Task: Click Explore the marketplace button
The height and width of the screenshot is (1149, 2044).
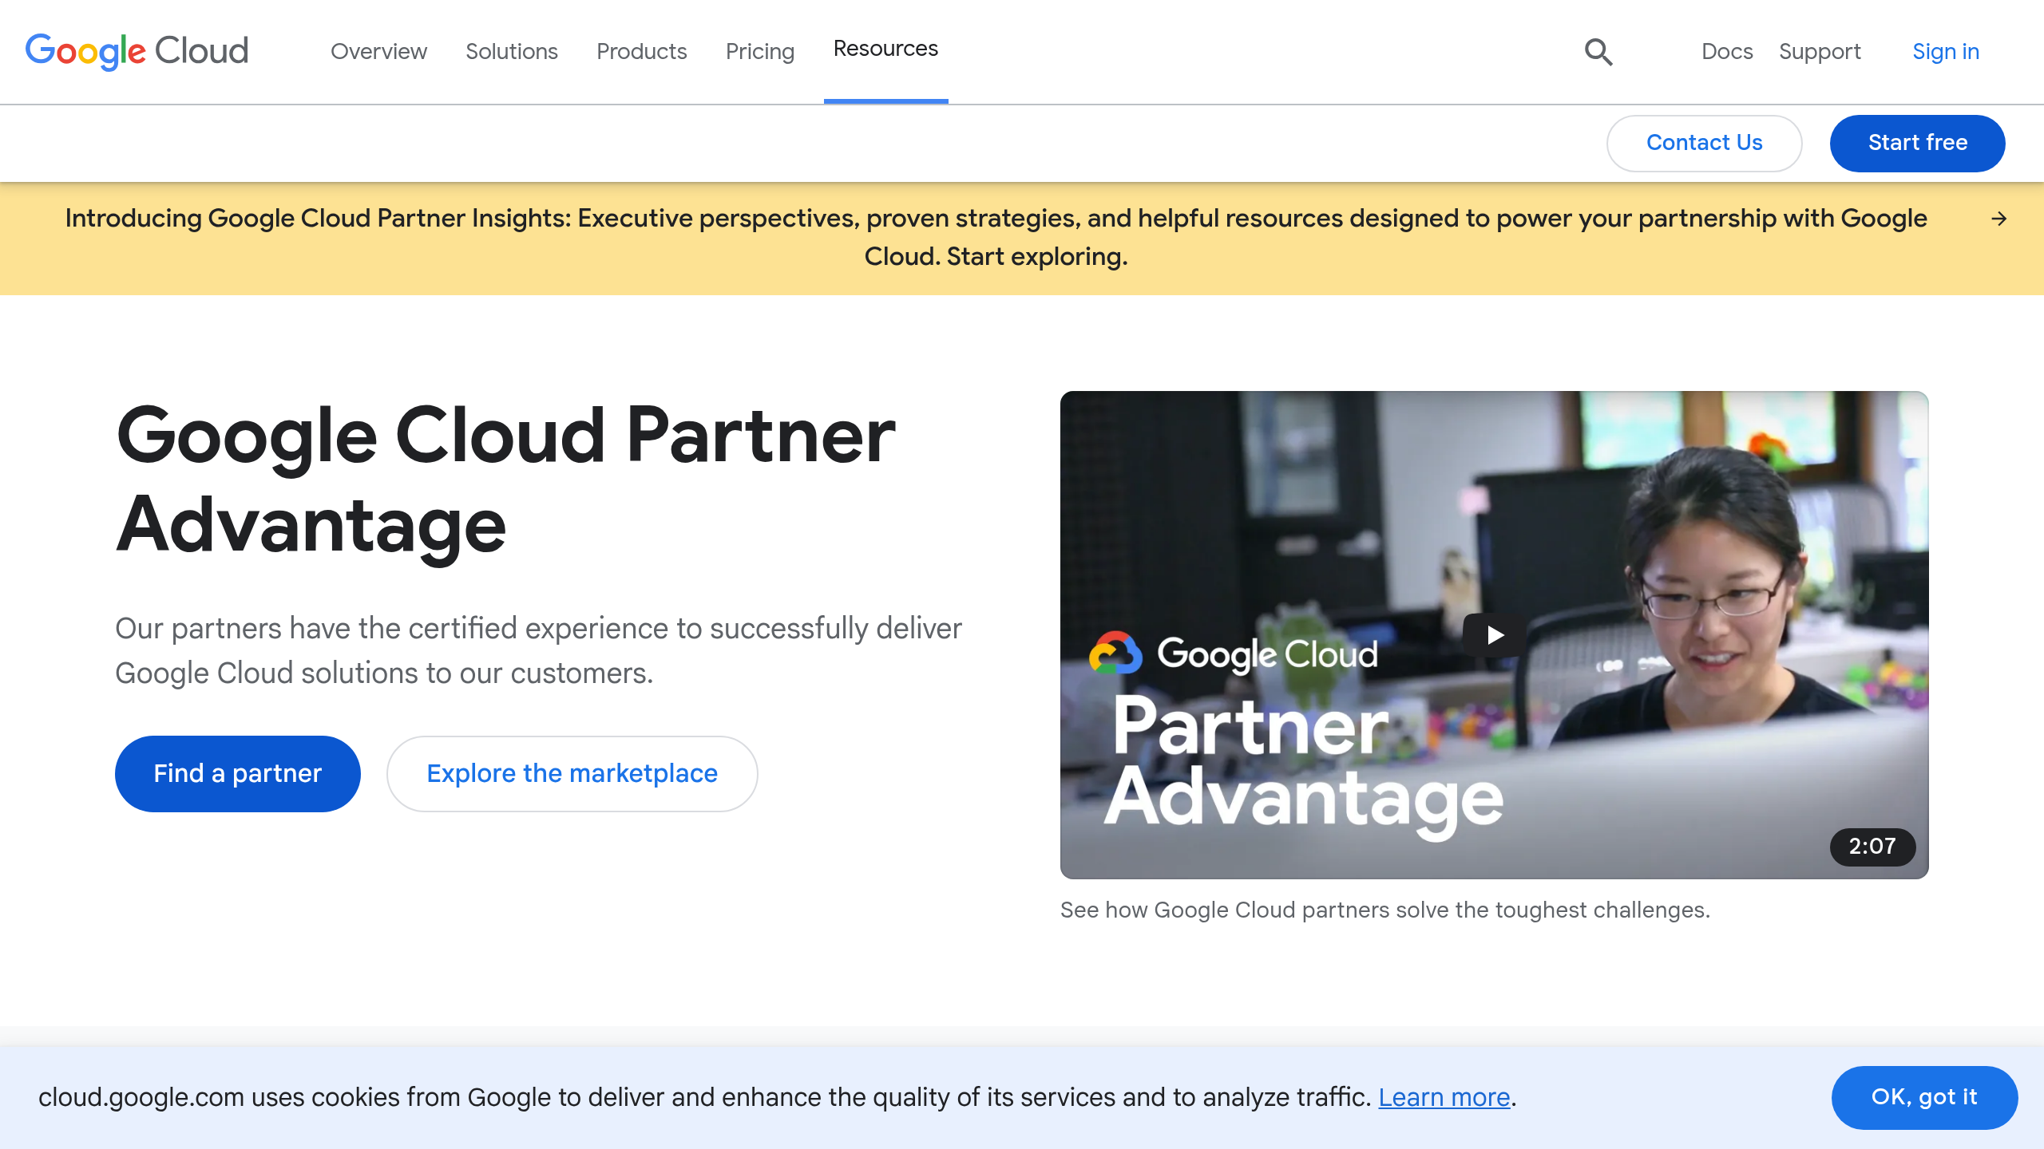Action: click(x=572, y=773)
